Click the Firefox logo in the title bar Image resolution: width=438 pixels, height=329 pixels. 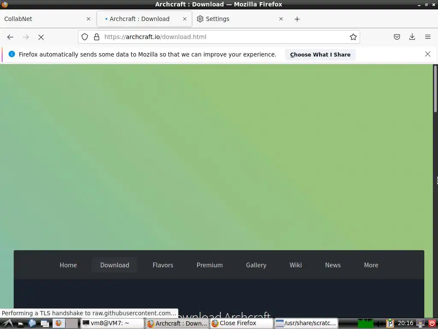4,4
